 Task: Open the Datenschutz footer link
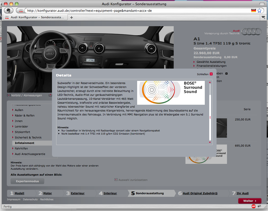coord(30,199)
